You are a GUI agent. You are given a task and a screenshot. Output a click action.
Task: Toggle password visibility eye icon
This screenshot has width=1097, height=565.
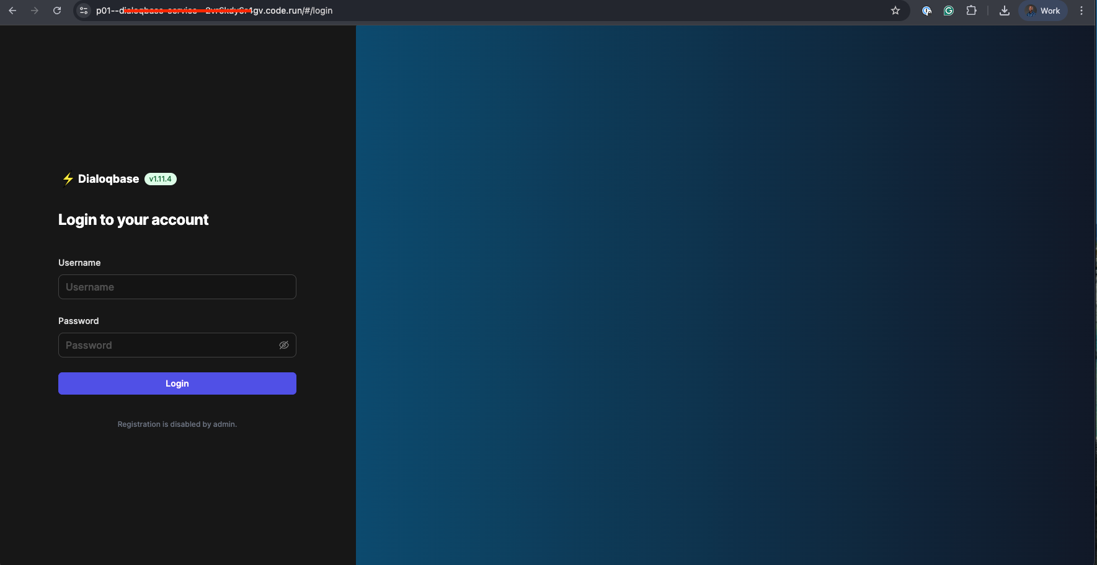[x=284, y=345]
